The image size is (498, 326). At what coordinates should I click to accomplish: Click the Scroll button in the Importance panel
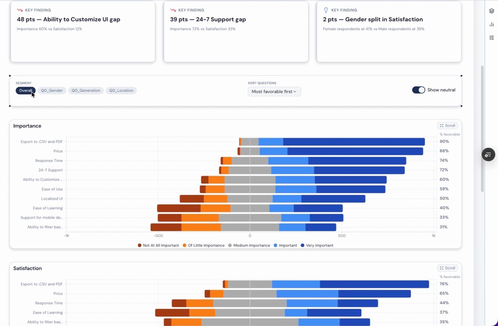click(x=448, y=125)
